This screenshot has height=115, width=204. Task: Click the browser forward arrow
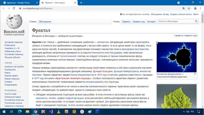pyautogui.click(x=9, y=8)
